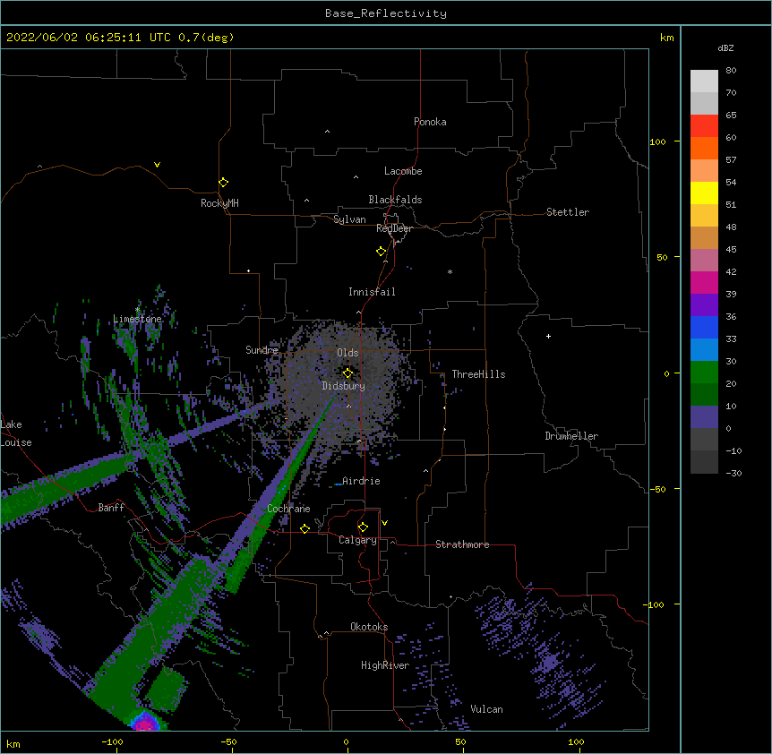Click the ThreeHills city label
Screen dimensions: 772x754
coord(478,374)
